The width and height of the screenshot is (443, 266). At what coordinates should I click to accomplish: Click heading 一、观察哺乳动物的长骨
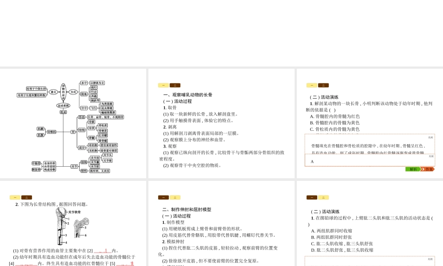[188, 95]
